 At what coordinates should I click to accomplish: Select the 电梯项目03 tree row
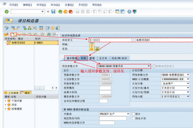coord(32,43)
